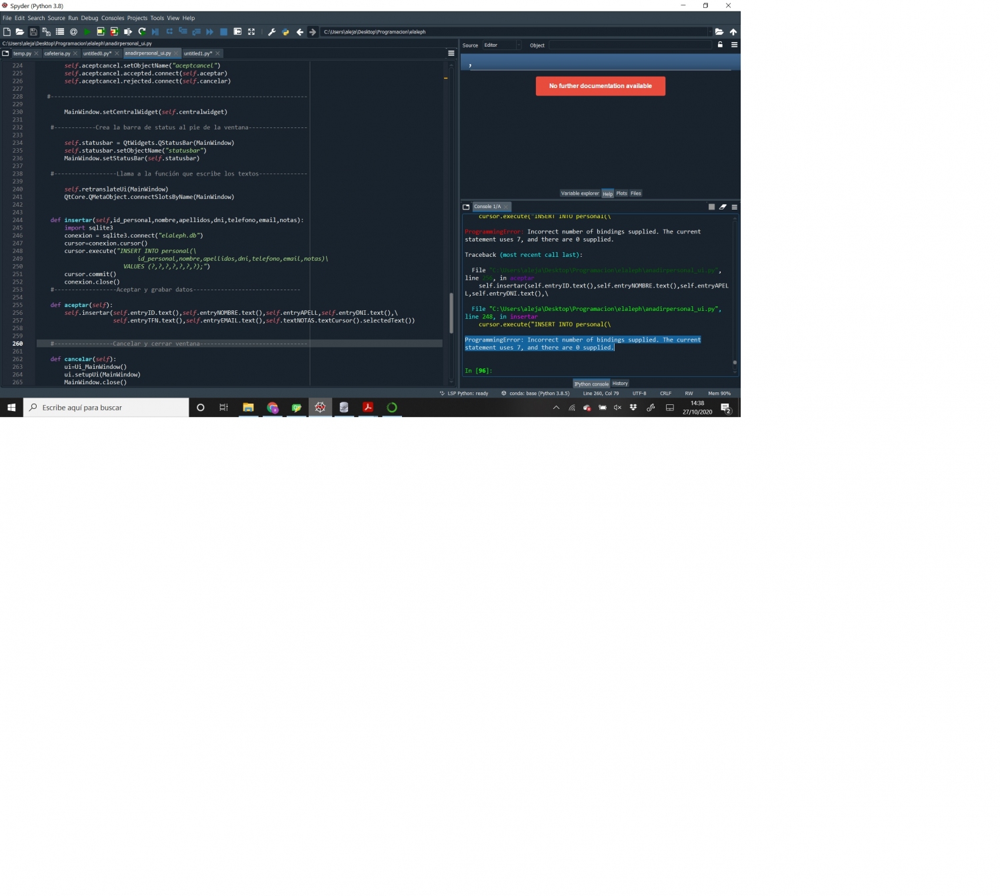Start debugging the file
The height and width of the screenshot is (896, 1000).
(155, 31)
